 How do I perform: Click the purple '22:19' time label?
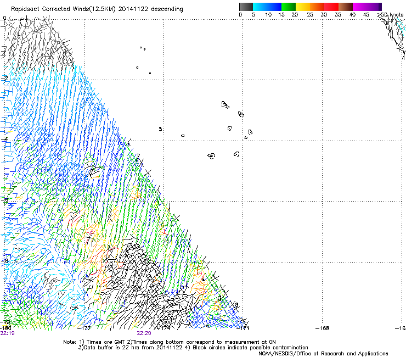pyautogui.click(x=8, y=333)
